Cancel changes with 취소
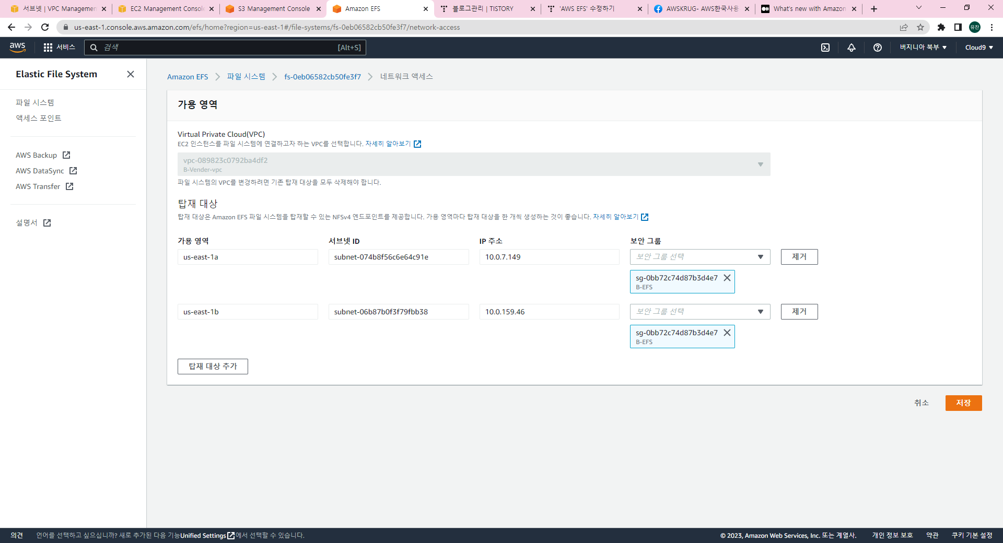 [x=922, y=403]
